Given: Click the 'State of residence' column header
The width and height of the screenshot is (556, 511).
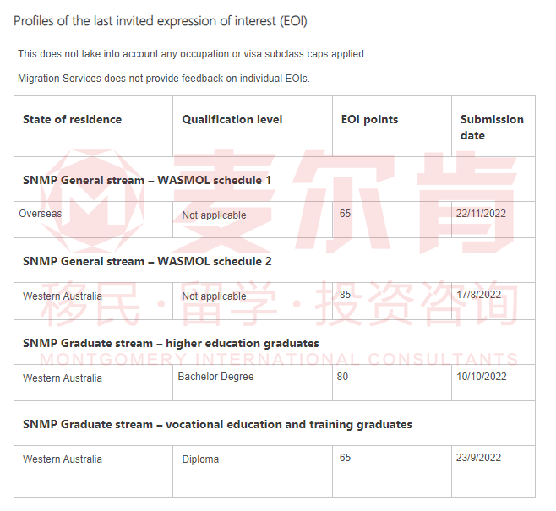Looking at the screenshot, I should click(x=73, y=119).
